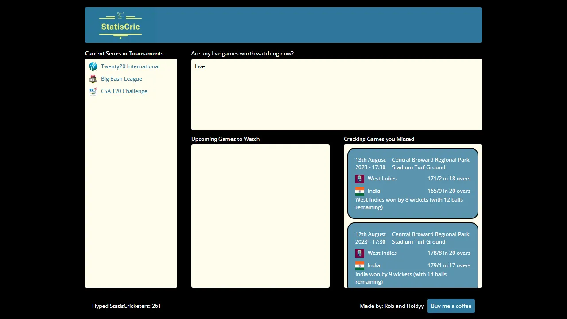Viewport: 567px width, 319px height.
Task: Click the CSA T20 Challenge logo icon
Action: [x=93, y=91]
